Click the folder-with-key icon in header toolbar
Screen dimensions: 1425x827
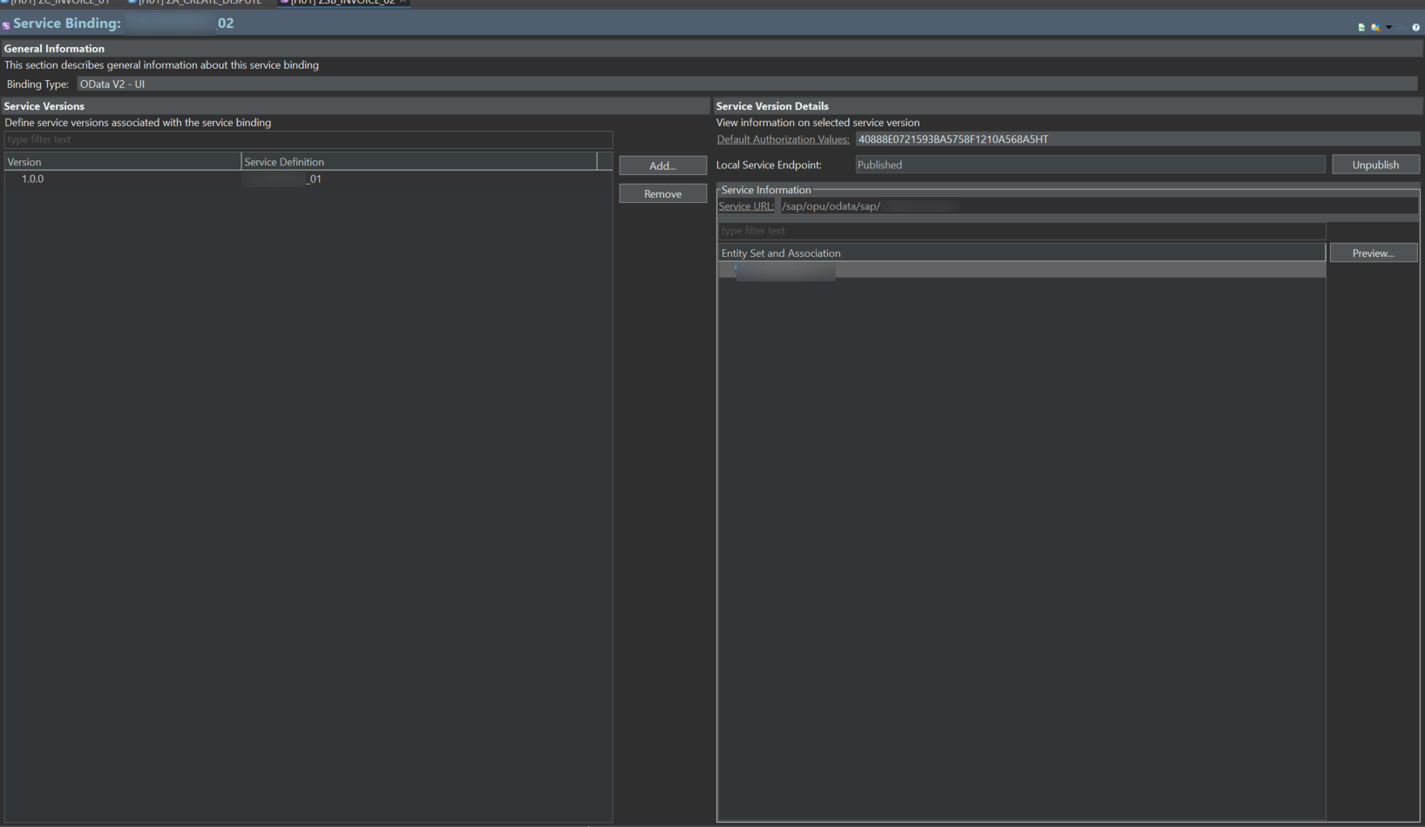(1375, 28)
